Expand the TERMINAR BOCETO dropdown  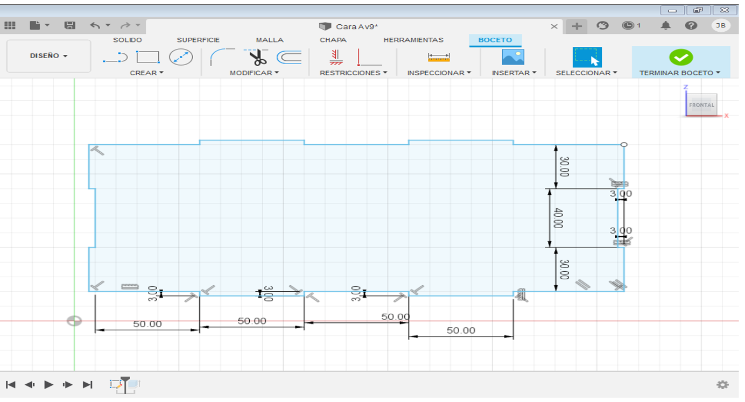click(680, 73)
